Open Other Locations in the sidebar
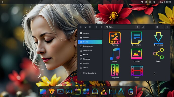The image size is (174, 97). point(90,73)
